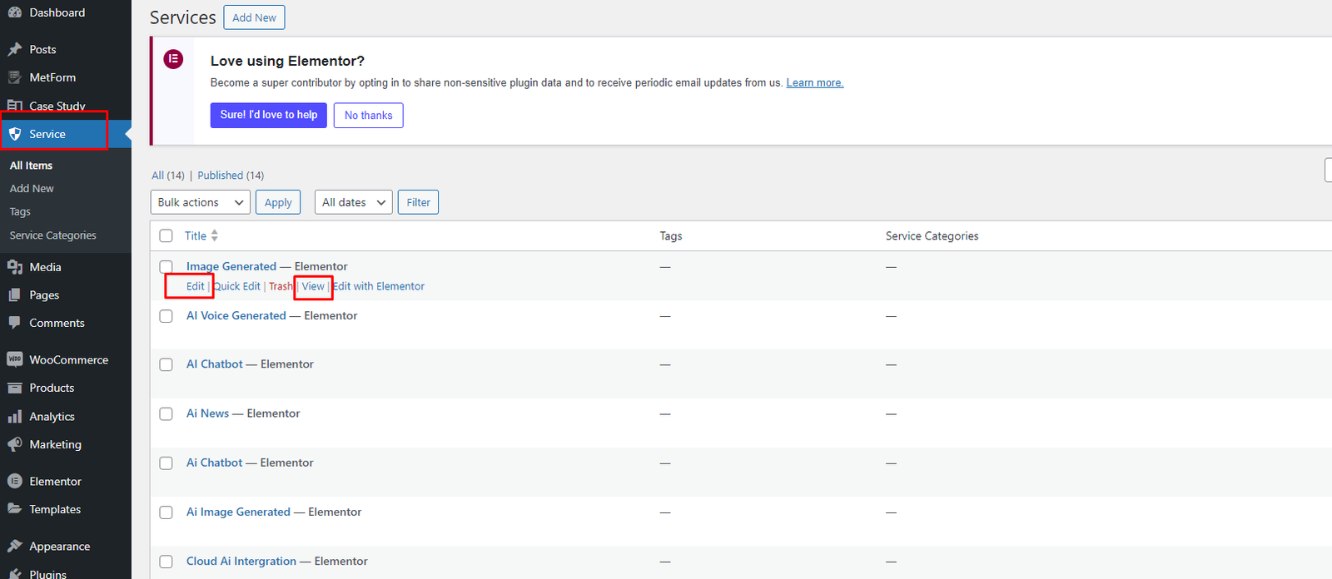Go to Tags under Service menu
The width and height of the screenshot is (1332, 579).
pyautogui.click(x=20, y=212)
